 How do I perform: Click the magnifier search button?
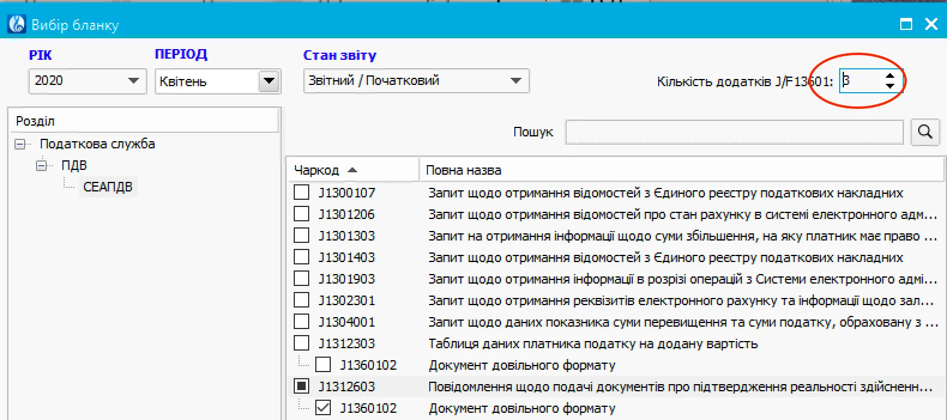coord(925,132)
